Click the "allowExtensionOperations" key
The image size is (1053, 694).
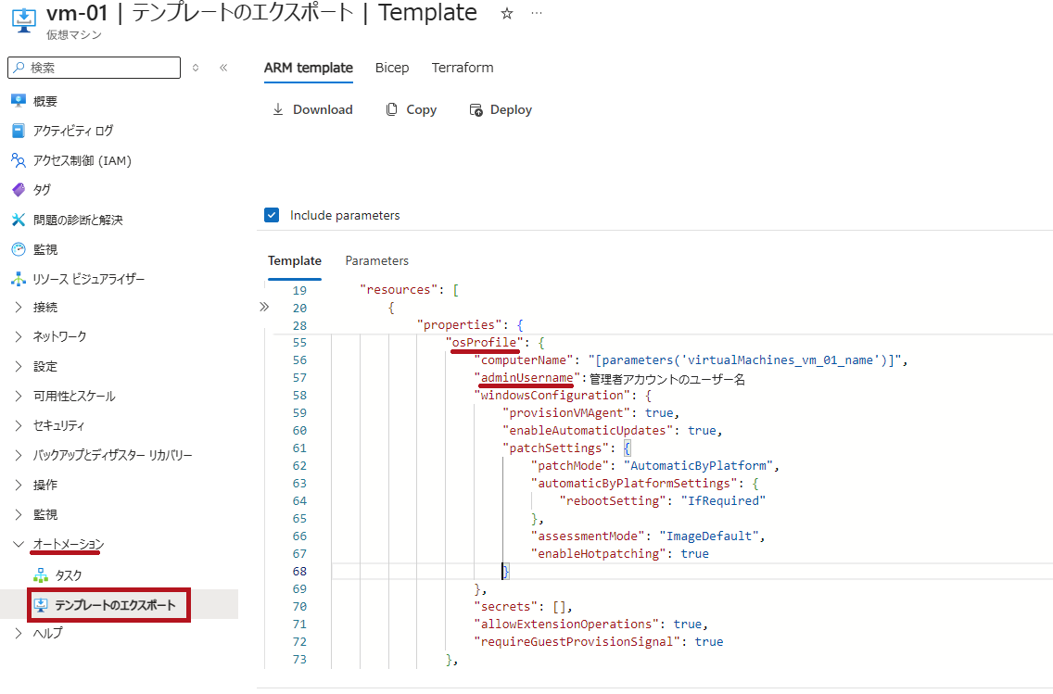click(x=566, y=625)
